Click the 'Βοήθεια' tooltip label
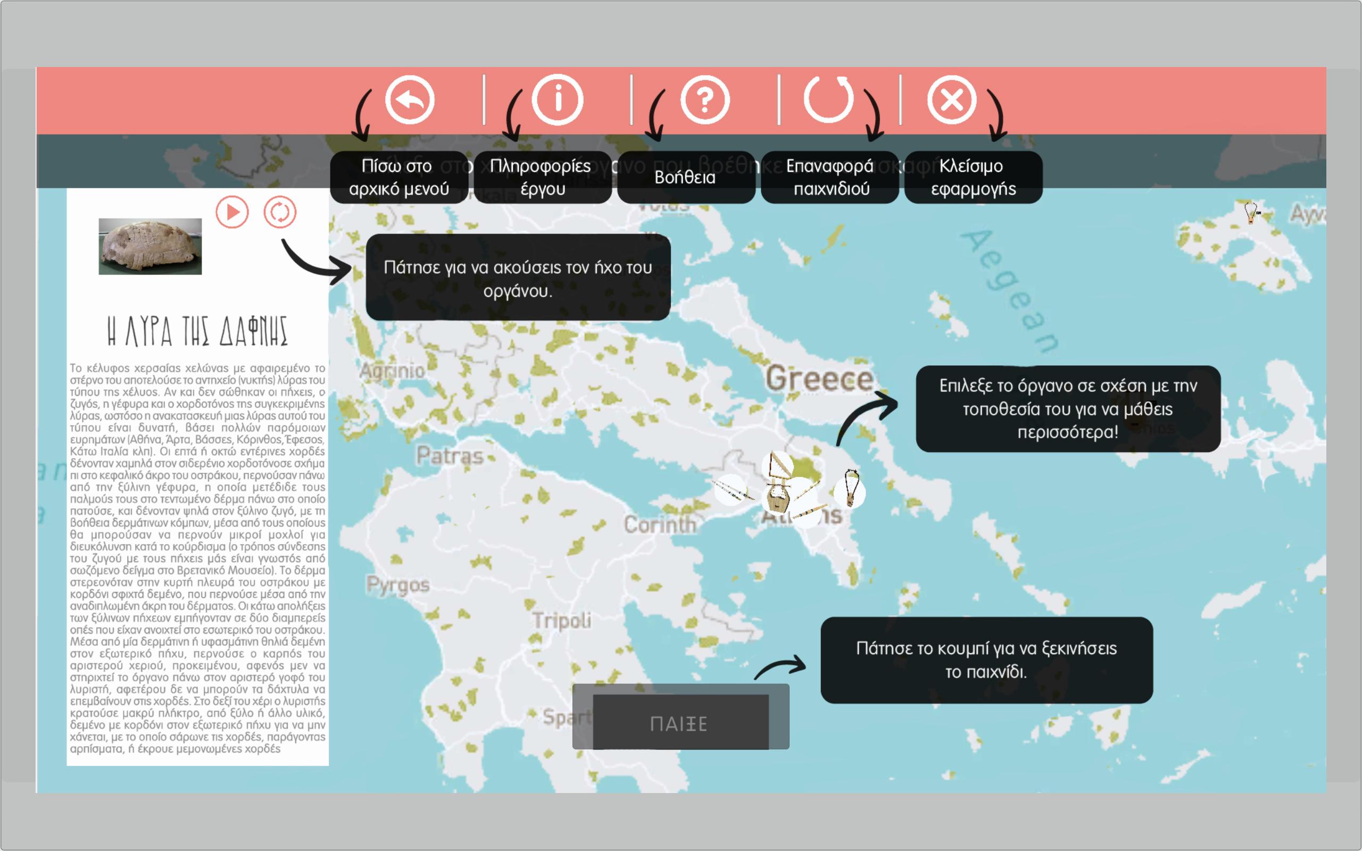 click(x=685, y=177)
